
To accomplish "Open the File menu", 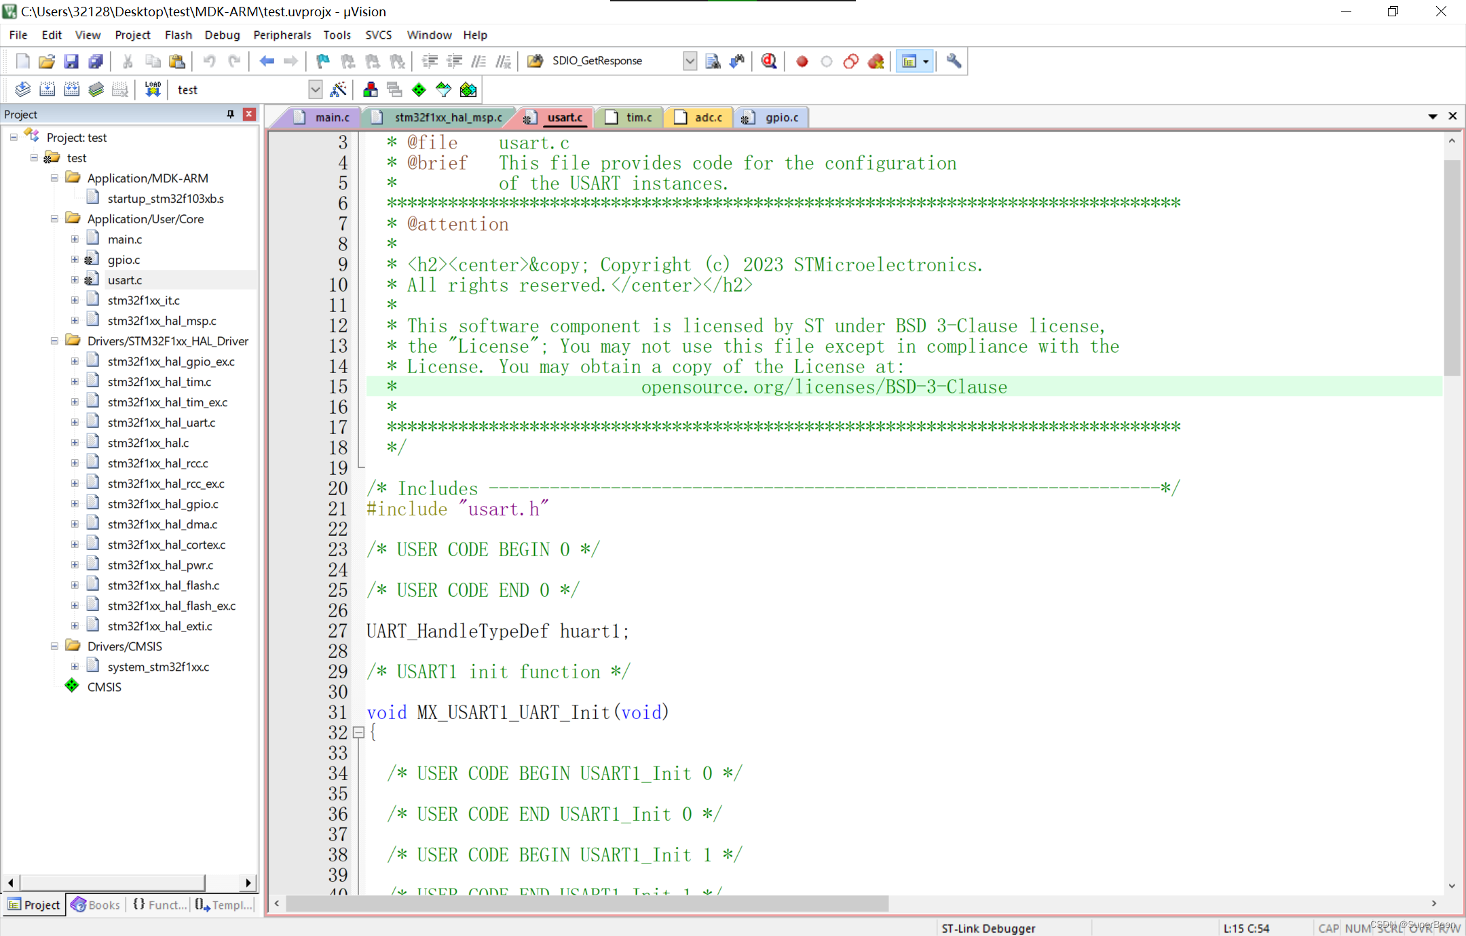I will point(18,35).
